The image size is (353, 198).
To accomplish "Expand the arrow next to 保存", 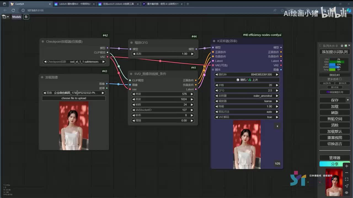I will [348, 100].
